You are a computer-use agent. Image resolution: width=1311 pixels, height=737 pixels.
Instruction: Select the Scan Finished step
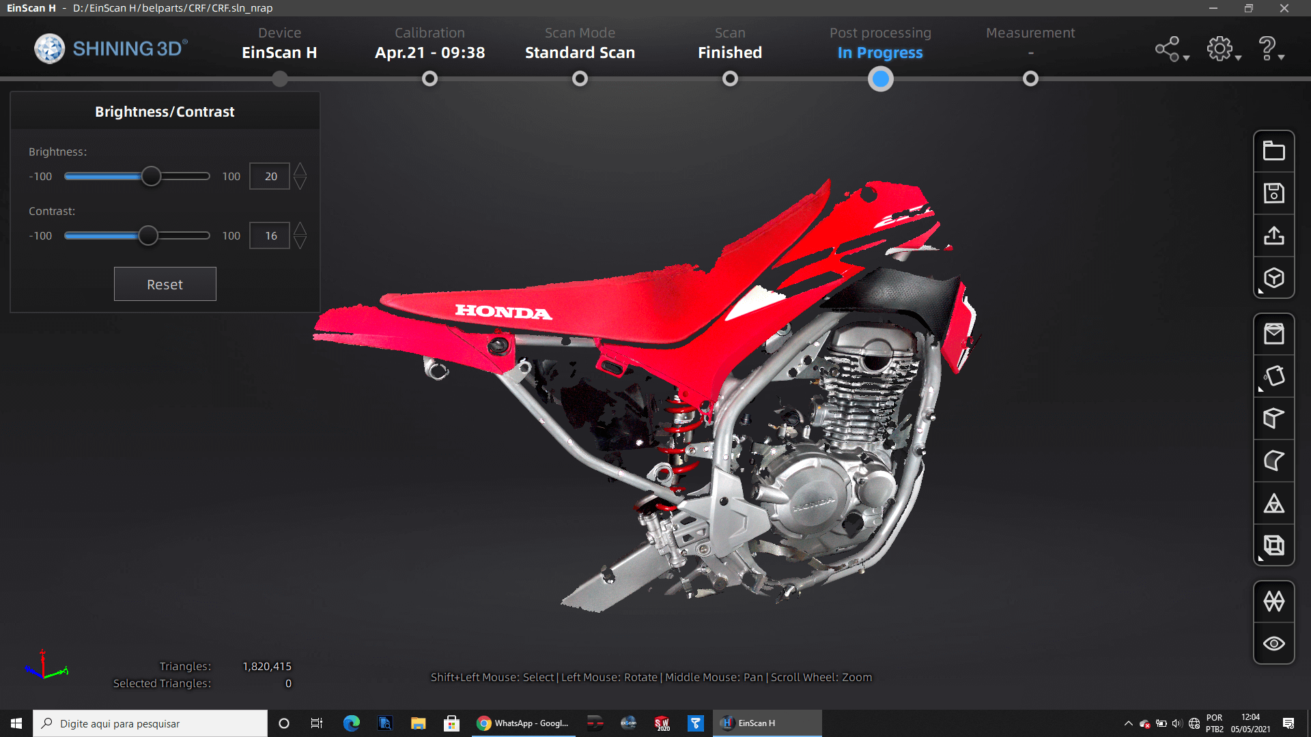[x=730, y=44]
